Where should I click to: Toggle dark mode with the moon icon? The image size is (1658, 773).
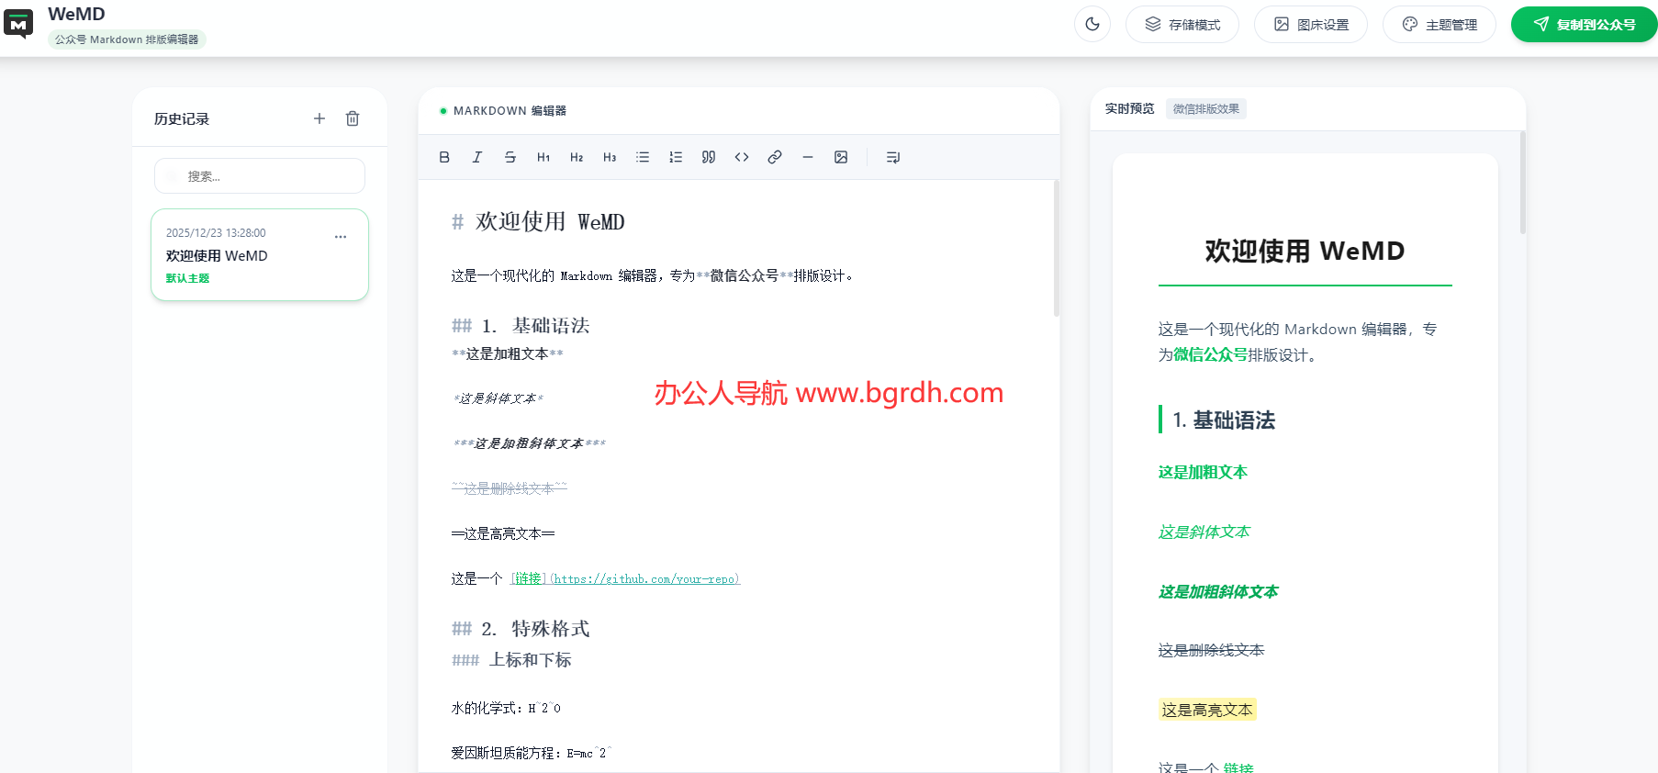(x=1092, y=24)
